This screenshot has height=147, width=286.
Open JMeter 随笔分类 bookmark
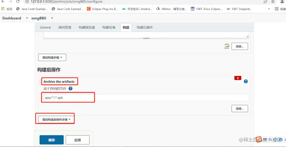coord(172,9)
